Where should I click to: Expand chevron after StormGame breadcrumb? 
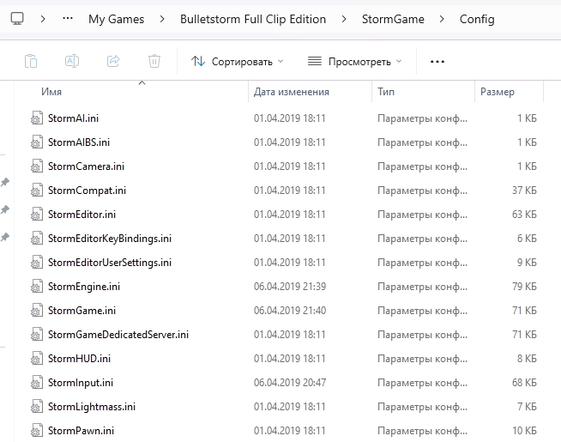(442, 19)
